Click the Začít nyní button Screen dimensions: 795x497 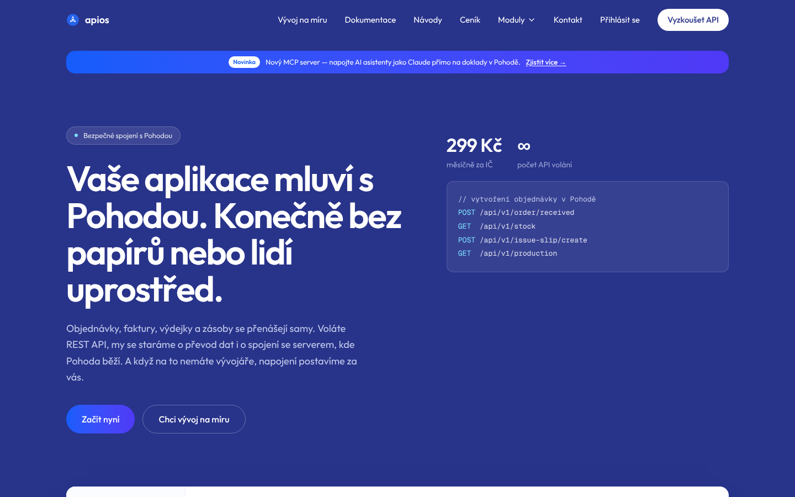point(100,419)
